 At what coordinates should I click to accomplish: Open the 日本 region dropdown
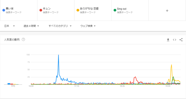click(x=10, y=26)
